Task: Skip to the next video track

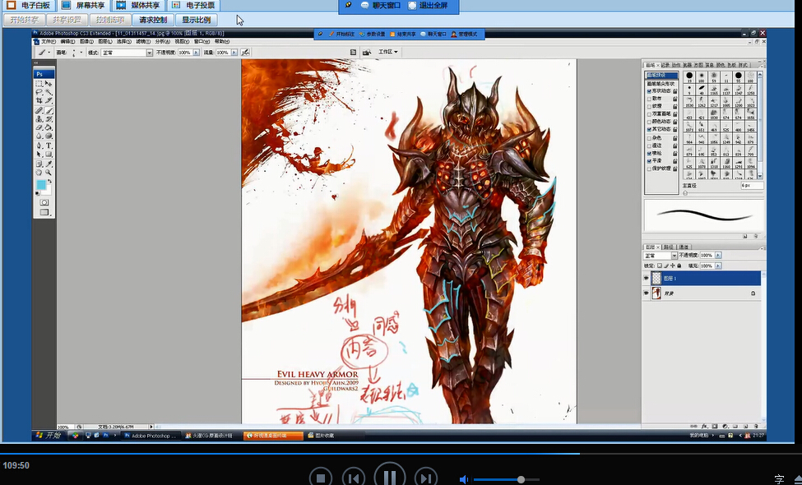Action: [425, 478]
